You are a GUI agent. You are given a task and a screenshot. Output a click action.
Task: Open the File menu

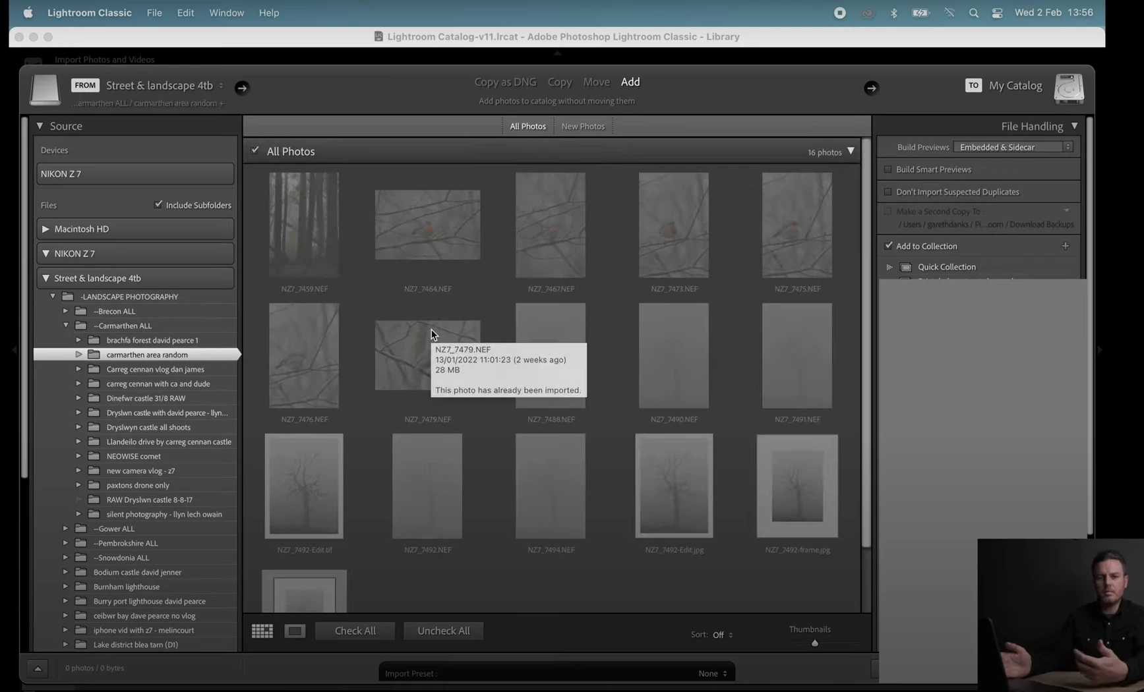pyautogui.click(x=154, y=13)
